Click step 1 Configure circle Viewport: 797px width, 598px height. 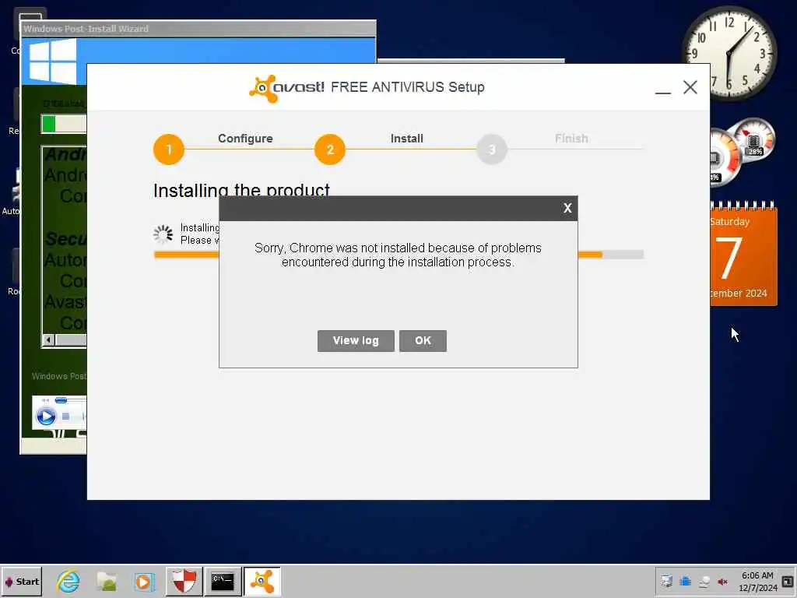169,149
